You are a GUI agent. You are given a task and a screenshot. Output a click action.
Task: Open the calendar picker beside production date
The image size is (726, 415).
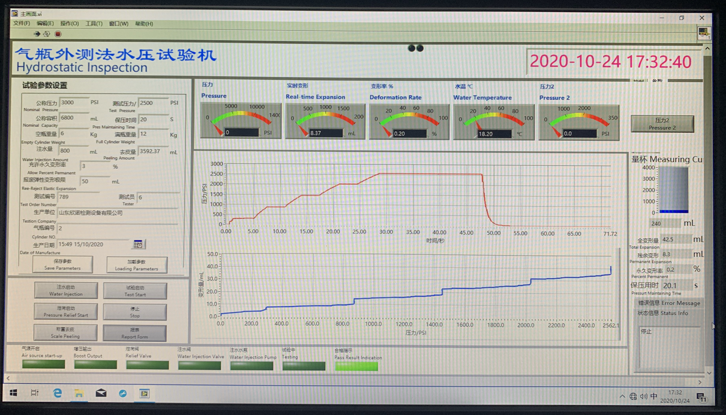(138, 244)
